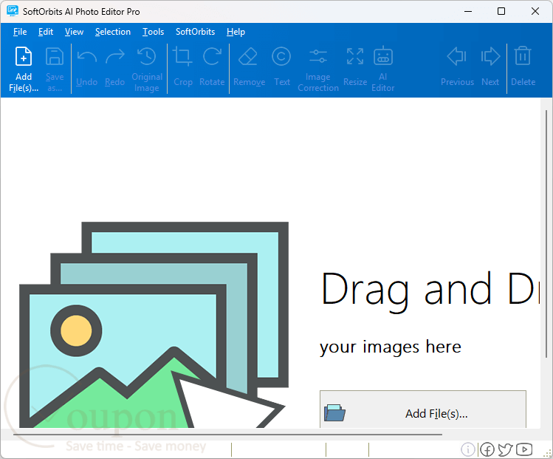Click the Redo arrow icon

[115, 56]
